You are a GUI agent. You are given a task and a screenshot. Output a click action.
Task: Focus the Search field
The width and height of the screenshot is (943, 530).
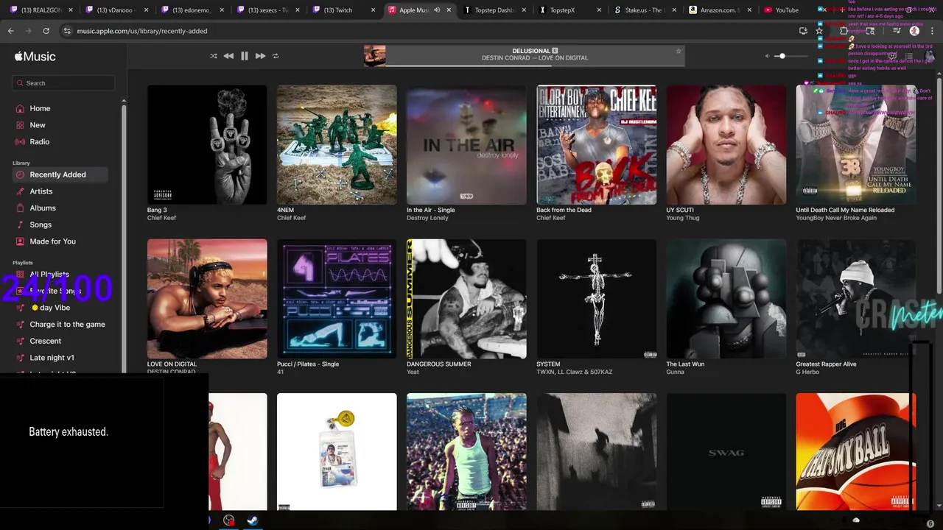tap(63, 83)
